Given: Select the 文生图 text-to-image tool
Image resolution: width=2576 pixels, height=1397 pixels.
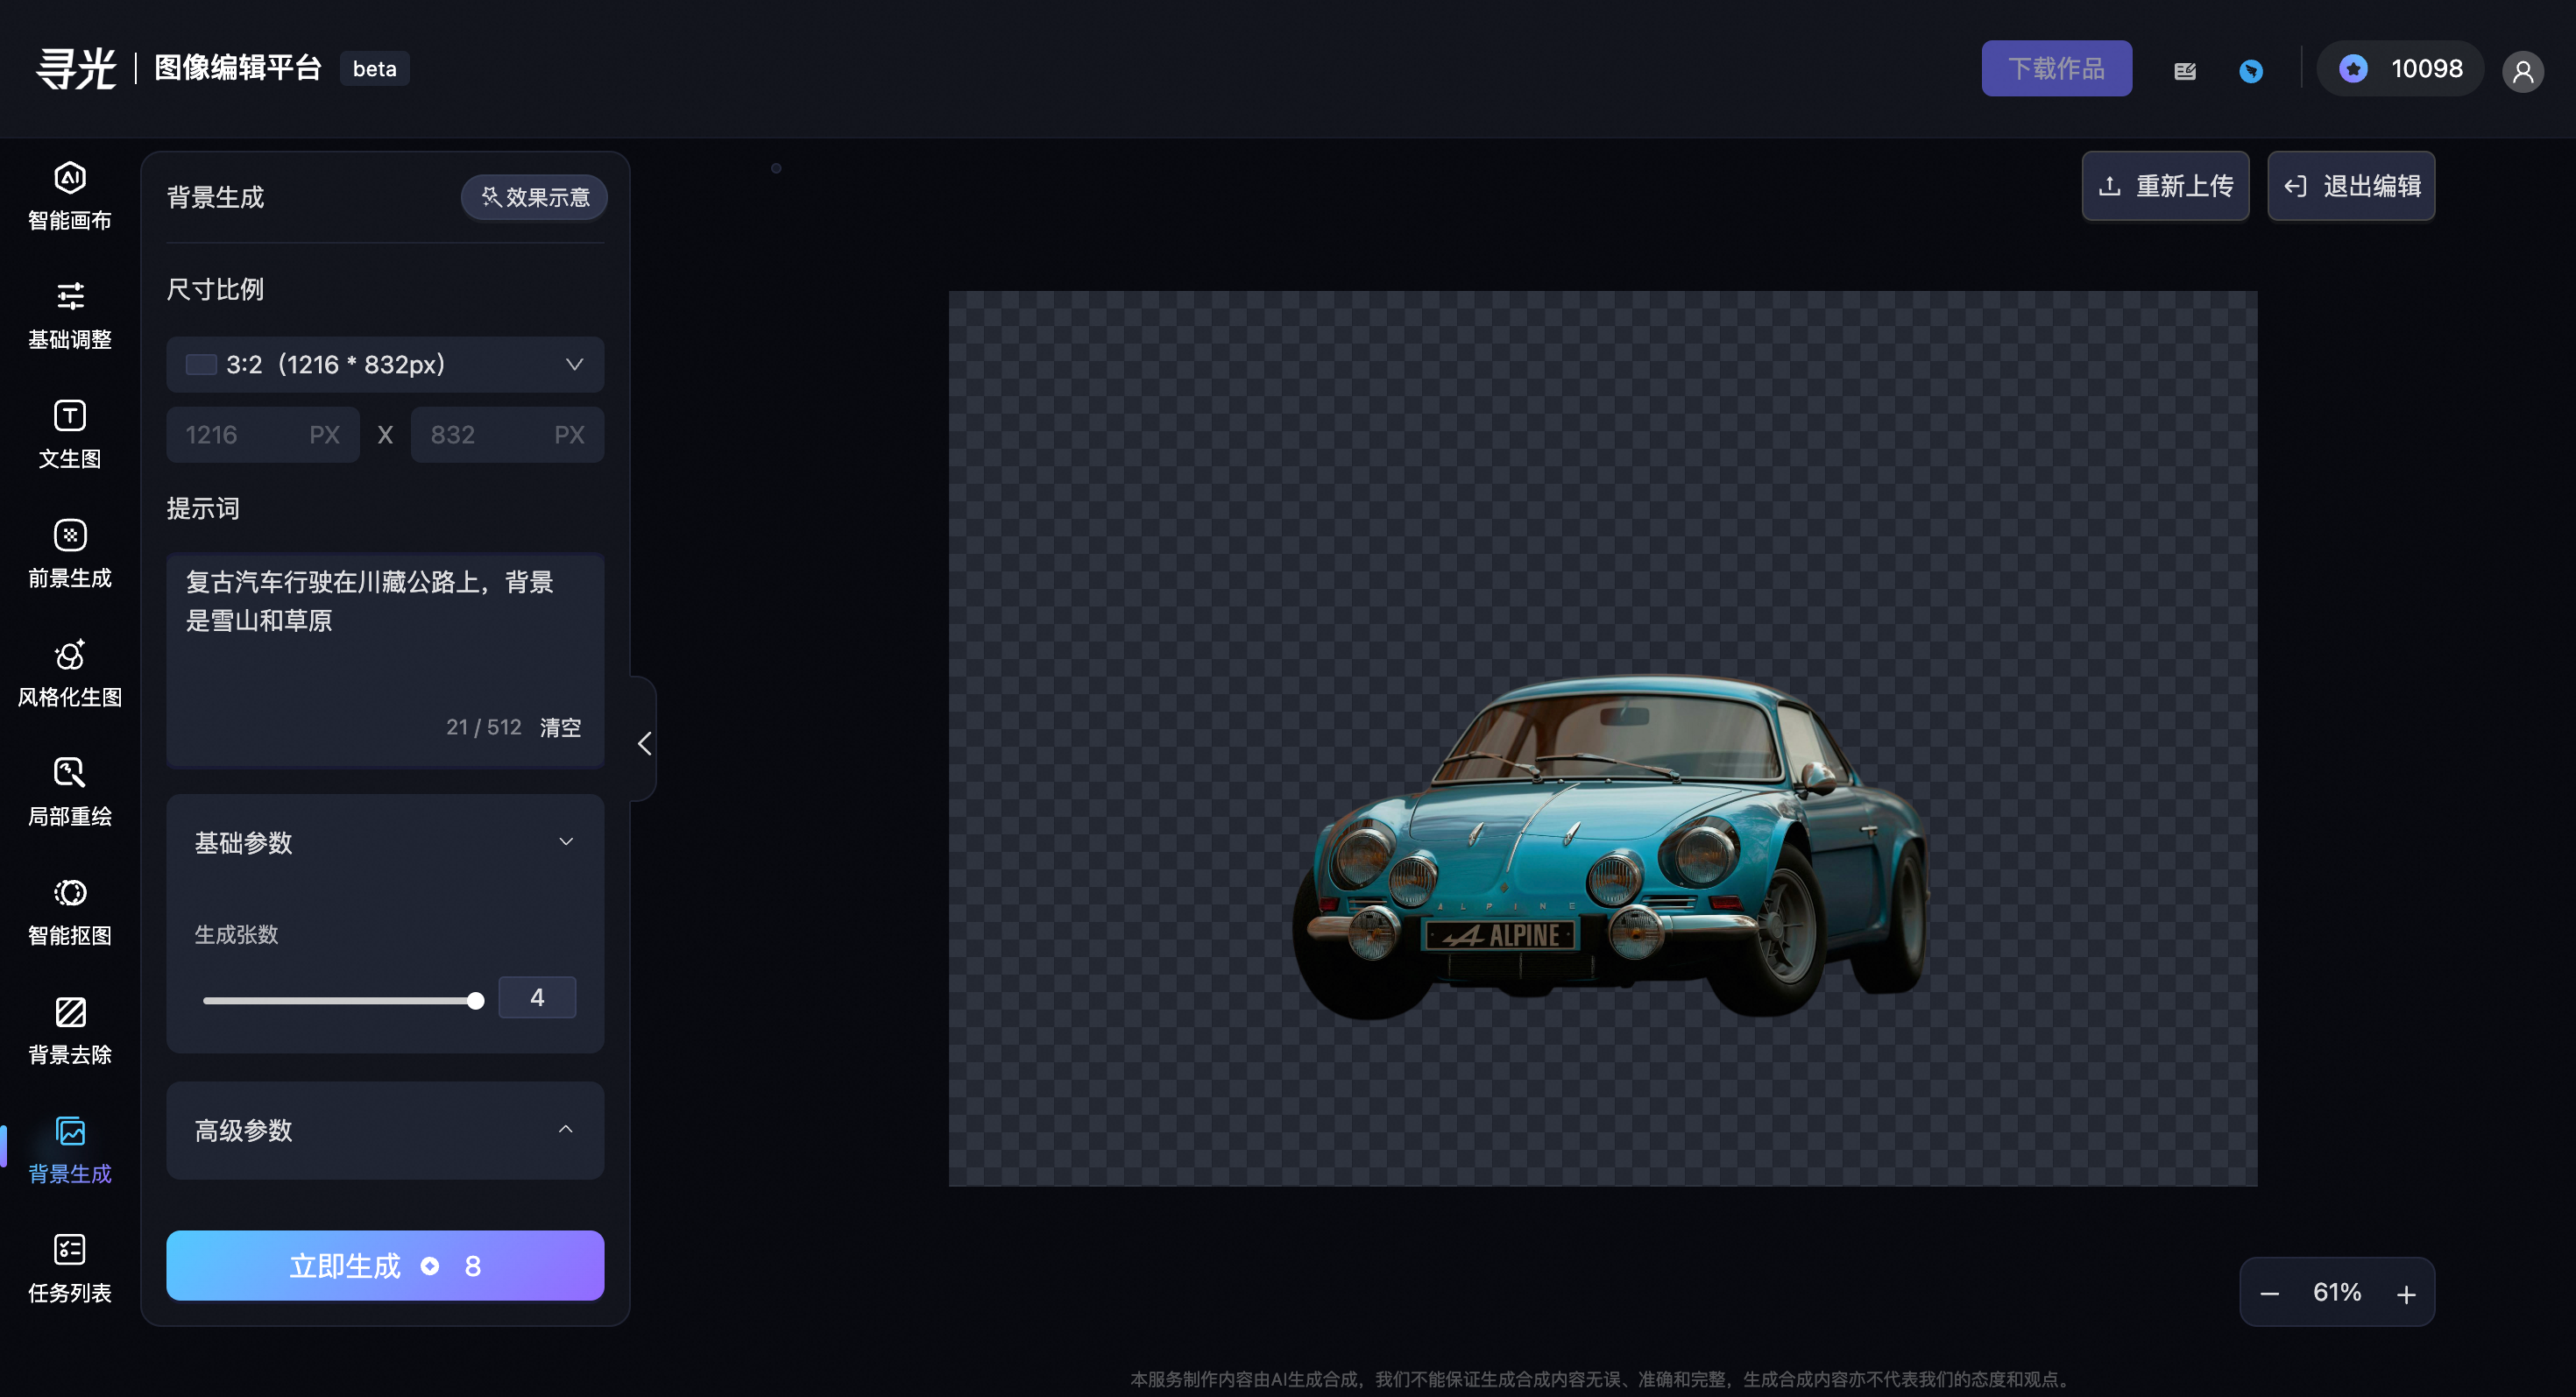Looking at the screenshot, I should tap(69, 434).
